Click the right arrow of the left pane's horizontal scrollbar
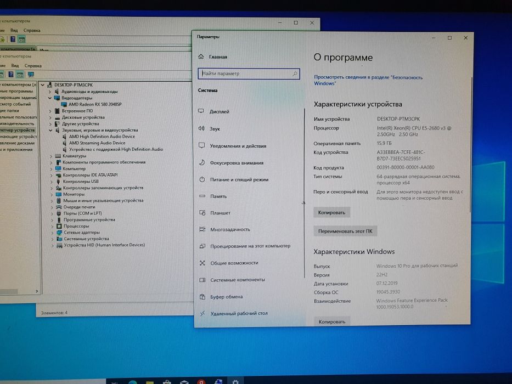This screenshot has height=384, width=512. (x=37, y=291)
